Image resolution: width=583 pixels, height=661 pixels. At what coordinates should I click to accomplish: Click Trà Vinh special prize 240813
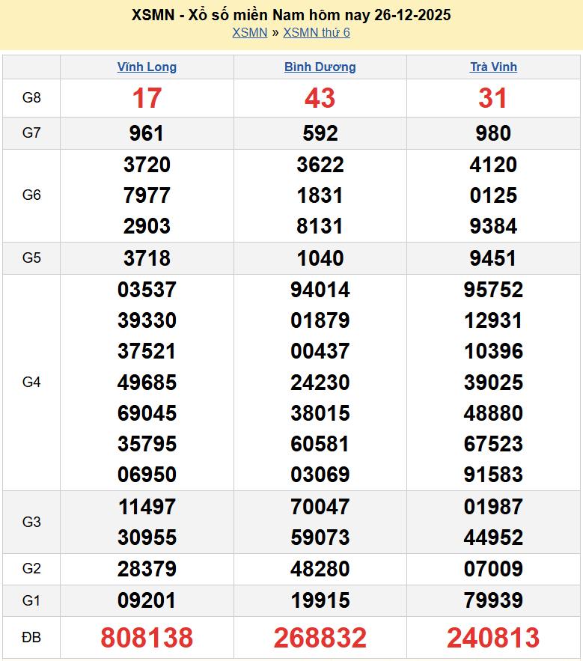493,638
